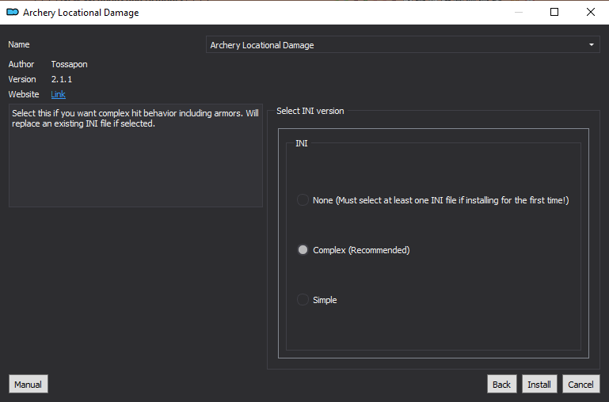The width and height of the screenshot is (609, 402).
Task: Open the Name dropdown arrow
Action: [x=591, y=44]
